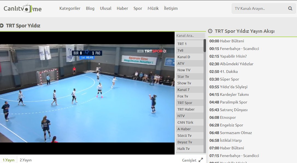This screenshot has width=297, height=163.
Task: Click the handball video player
Action: pyautogui.click(x=87, y=93)
